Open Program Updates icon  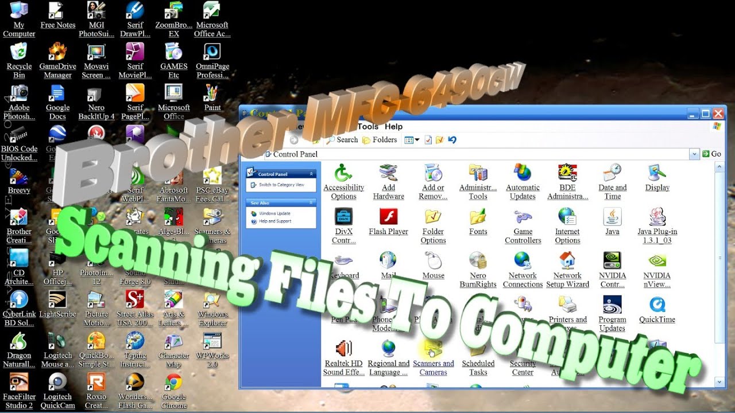tap(612, 314)
